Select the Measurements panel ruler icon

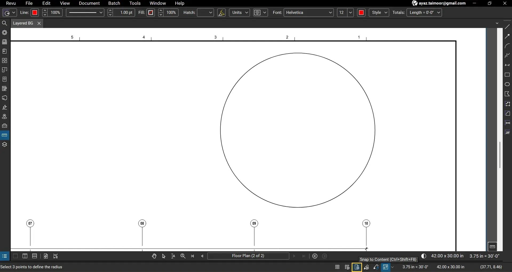[x=4, y=135]
